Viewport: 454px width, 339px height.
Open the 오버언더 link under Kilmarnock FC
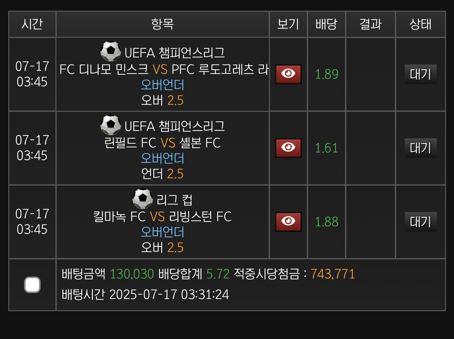tap(162, 232)
